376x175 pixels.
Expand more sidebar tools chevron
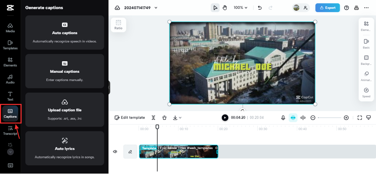[10, 152]
